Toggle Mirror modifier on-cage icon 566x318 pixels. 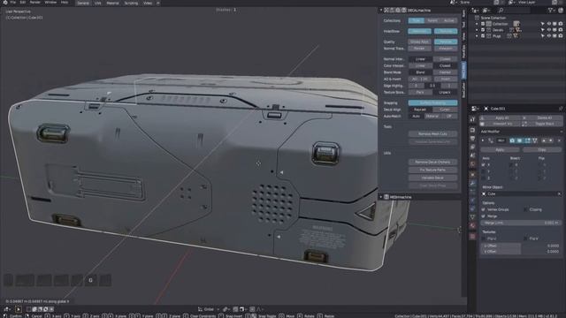click(534, 140)
